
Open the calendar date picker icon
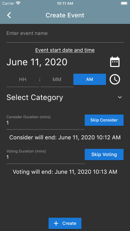[115, 62]
